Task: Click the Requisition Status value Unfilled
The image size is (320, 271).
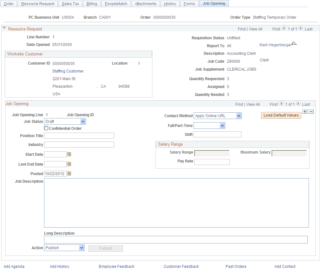Action: tap(234, 38)
